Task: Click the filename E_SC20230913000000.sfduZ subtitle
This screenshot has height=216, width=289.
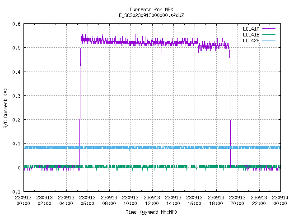Action: (151, 15)
